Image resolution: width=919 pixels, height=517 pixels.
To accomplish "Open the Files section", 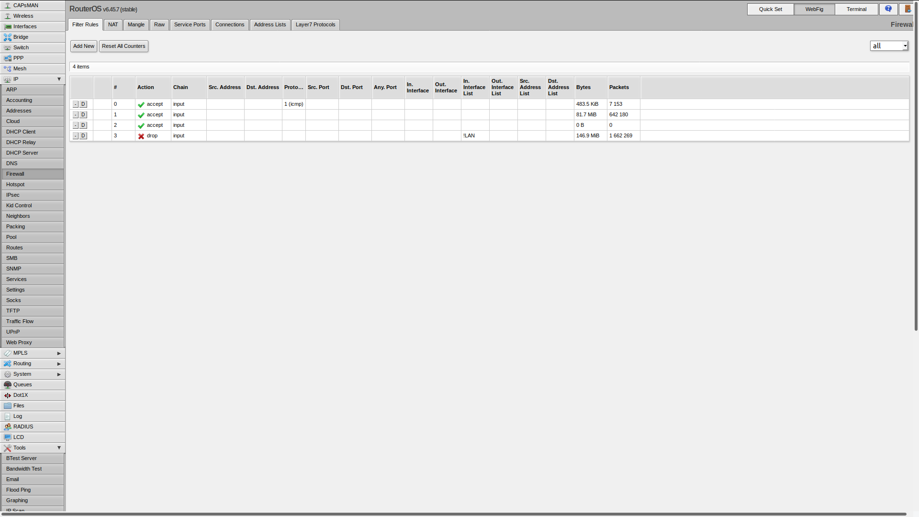I will [x=19, y=405].
